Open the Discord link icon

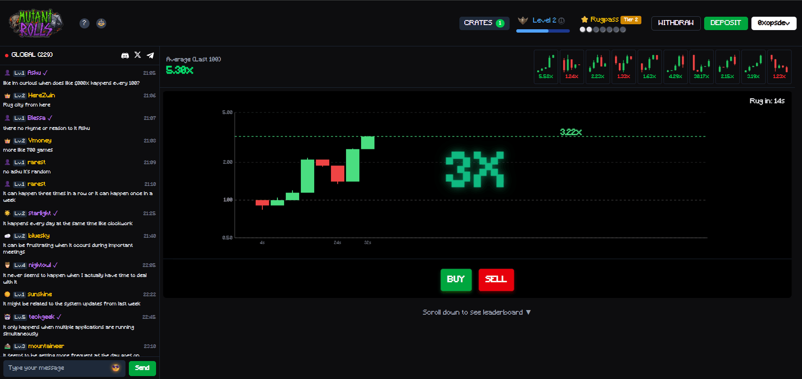pyautogui.click(x=125, y=55)
